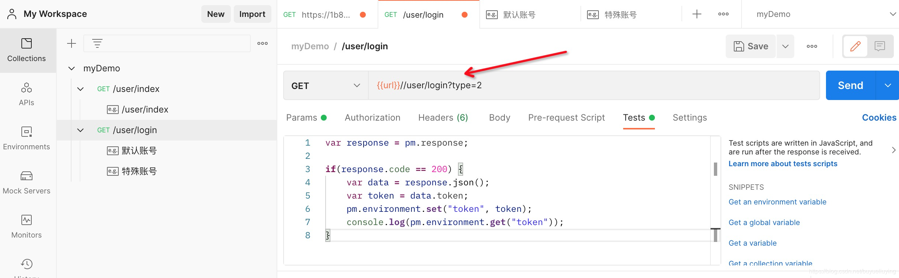This screenshot has width=899, height=278.
Task: Open request more actions menu beside Save
Action: click(812, 46)
